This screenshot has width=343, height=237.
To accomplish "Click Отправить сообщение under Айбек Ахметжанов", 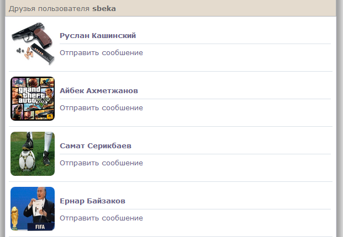I will tap(101, 108).
